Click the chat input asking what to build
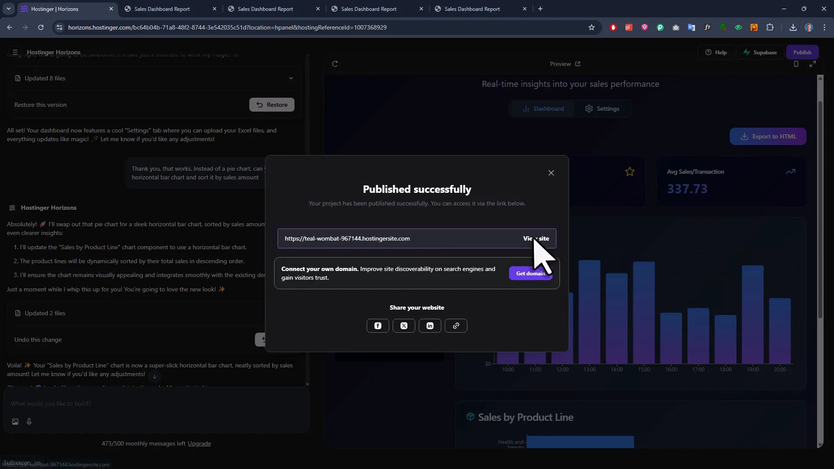Viewport: 834px width, 469px height. coord(130,404)
